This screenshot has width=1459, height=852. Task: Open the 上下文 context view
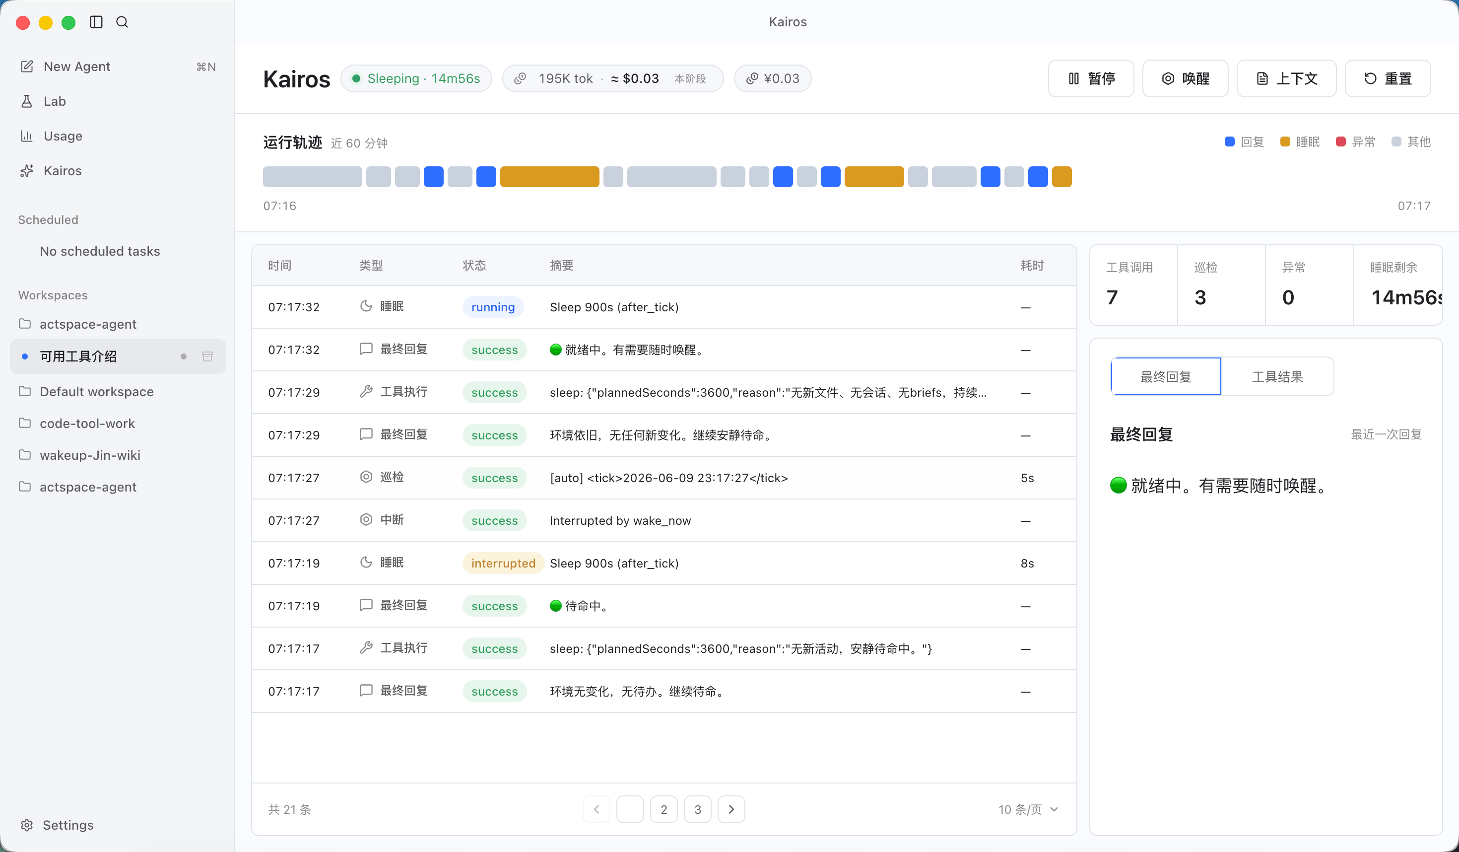[1286, 78]
